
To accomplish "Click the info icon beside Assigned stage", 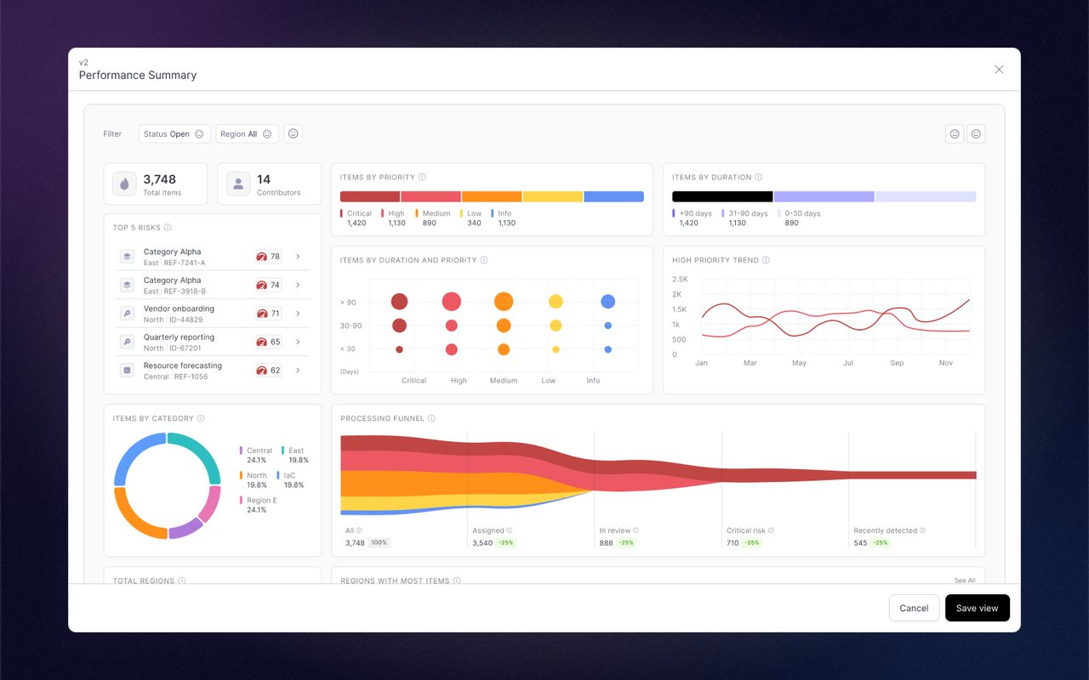I will (x=510, y=530).
